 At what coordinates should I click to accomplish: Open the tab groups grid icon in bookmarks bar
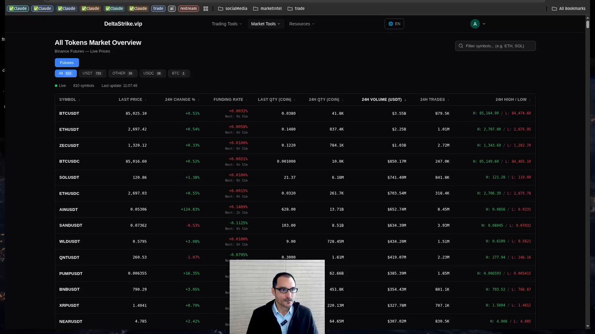coord(206,8)
